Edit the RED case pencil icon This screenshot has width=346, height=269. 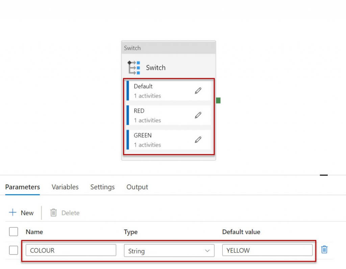click(x=198, y=115)
